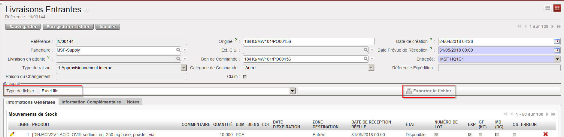
Task: Jump to last record of 139
Action: (559, 26)
